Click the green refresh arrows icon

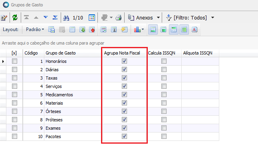[15, 18]
